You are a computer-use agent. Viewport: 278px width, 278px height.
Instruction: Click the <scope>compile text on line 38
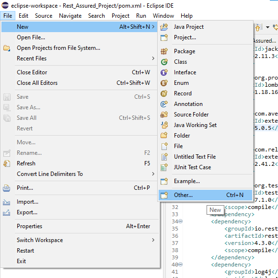248,250
